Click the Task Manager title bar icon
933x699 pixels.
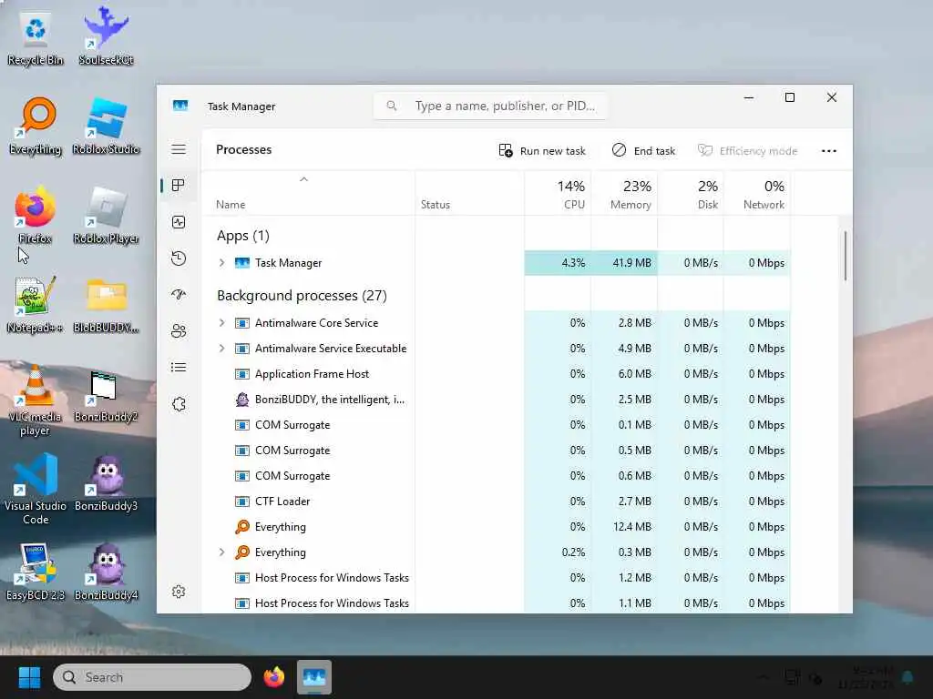point(180,106)
